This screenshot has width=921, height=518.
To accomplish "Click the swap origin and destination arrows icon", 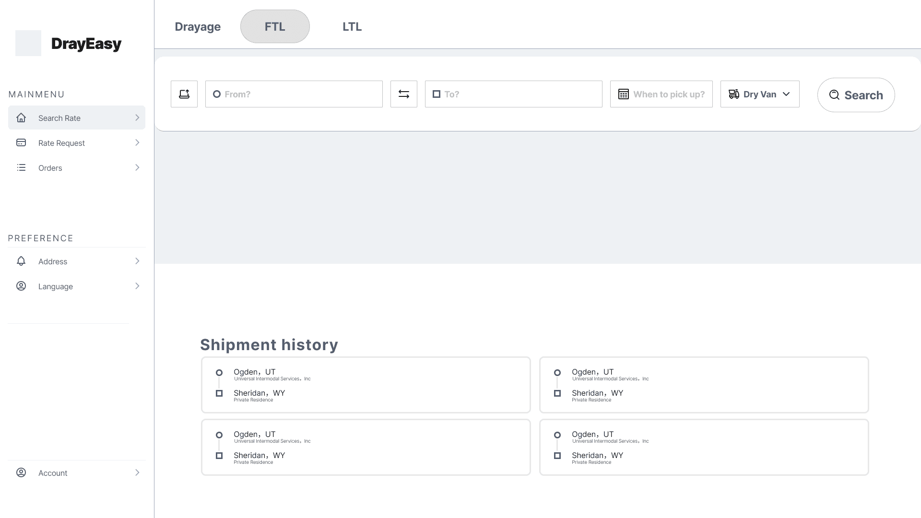I will (x=403, y=94).
